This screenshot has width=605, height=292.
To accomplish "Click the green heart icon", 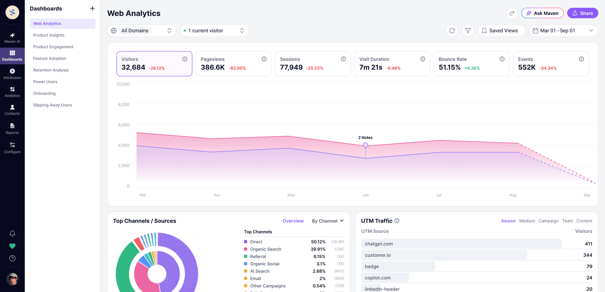I will [x=12, y=246].
